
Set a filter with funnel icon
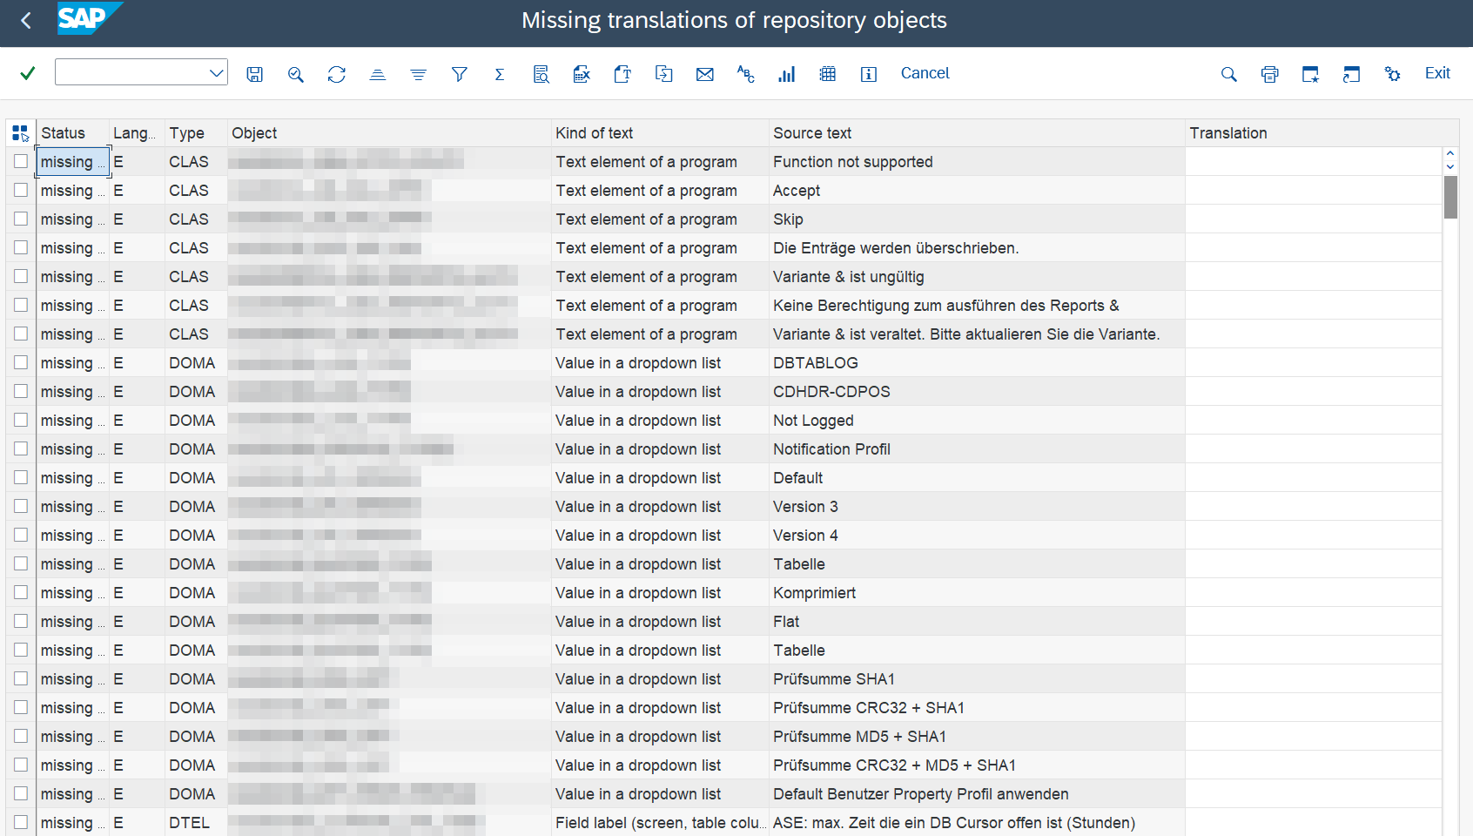(x=460, y=74)
